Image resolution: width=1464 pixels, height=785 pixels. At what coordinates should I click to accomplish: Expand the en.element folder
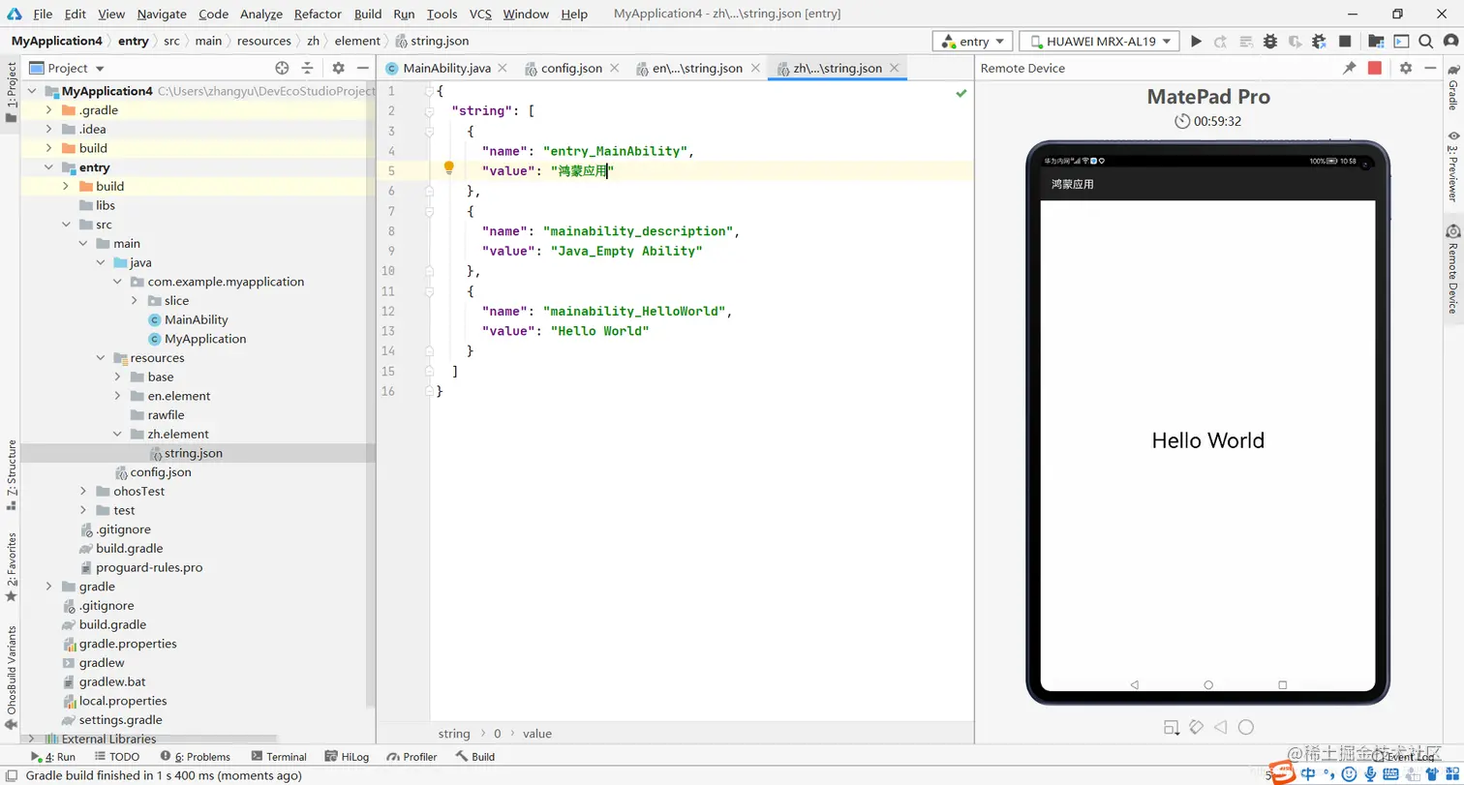(118, 396)
